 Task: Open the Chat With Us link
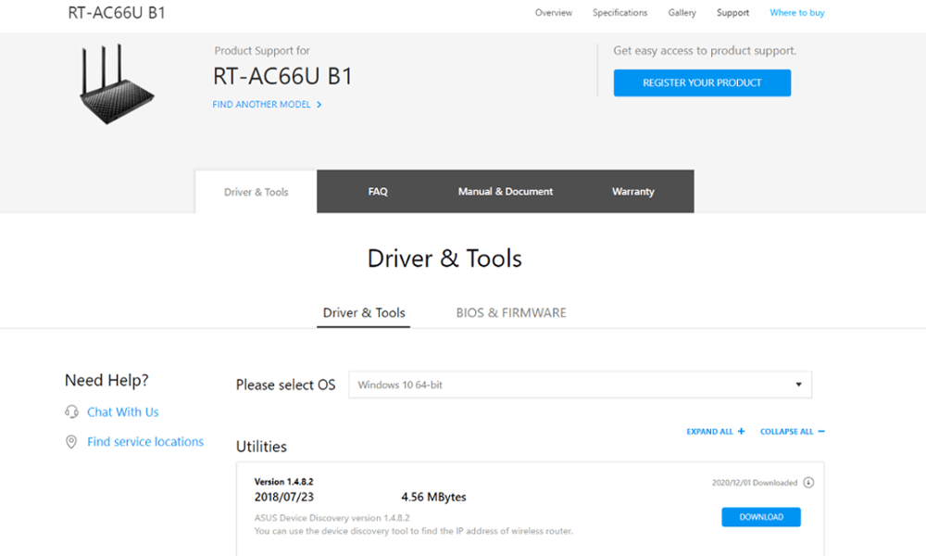coord(123,411)
